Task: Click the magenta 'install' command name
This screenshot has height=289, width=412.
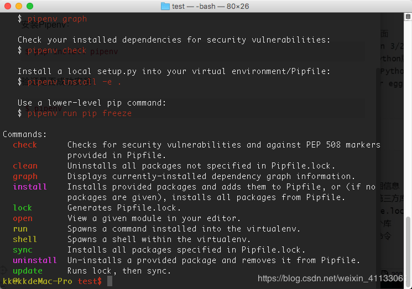Action: click(30, 187)
